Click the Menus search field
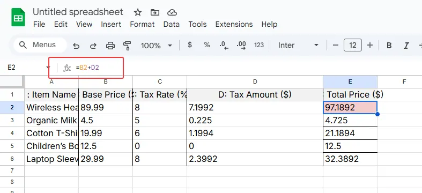 pos(40,45)
